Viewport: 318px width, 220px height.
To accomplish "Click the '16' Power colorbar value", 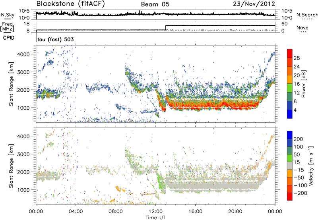I will tap(297, 84).
